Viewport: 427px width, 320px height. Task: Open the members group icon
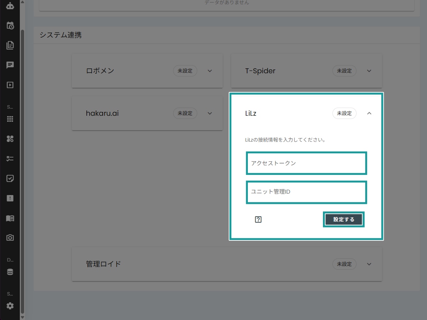(10, 139)
